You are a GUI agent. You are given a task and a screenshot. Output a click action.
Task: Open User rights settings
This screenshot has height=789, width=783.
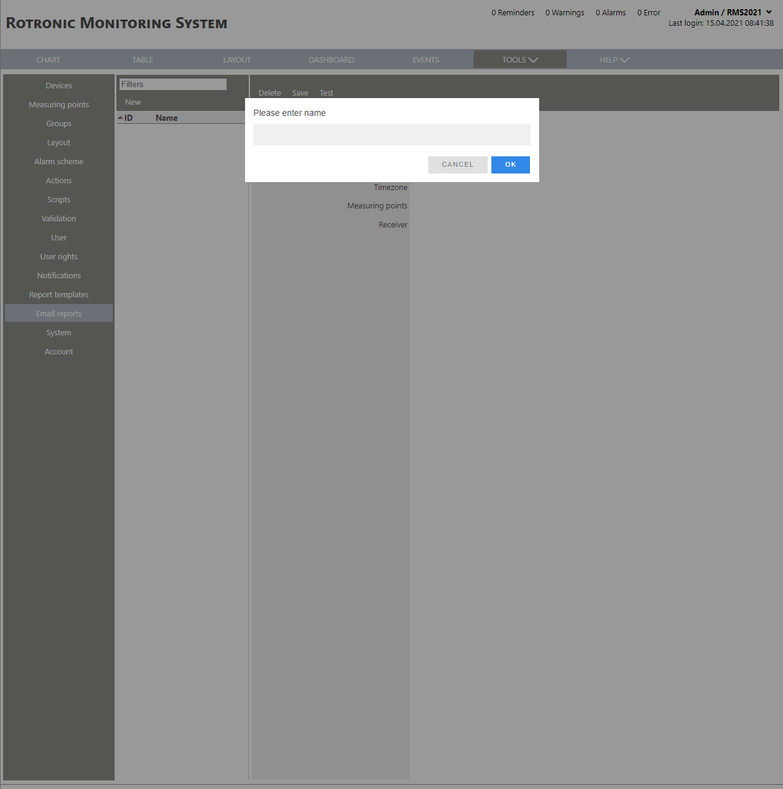pos(59,256)
